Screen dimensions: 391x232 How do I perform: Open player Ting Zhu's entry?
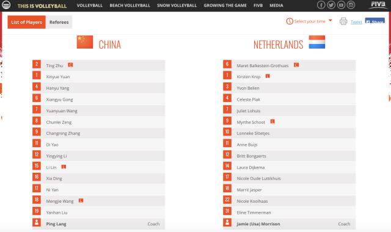tap(98, 65)
